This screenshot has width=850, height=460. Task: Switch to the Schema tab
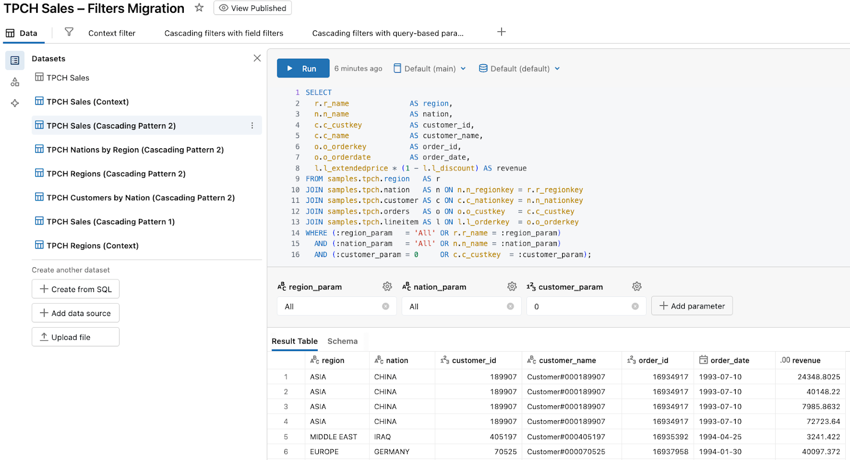pyautogui.click(x=343, y=341)
